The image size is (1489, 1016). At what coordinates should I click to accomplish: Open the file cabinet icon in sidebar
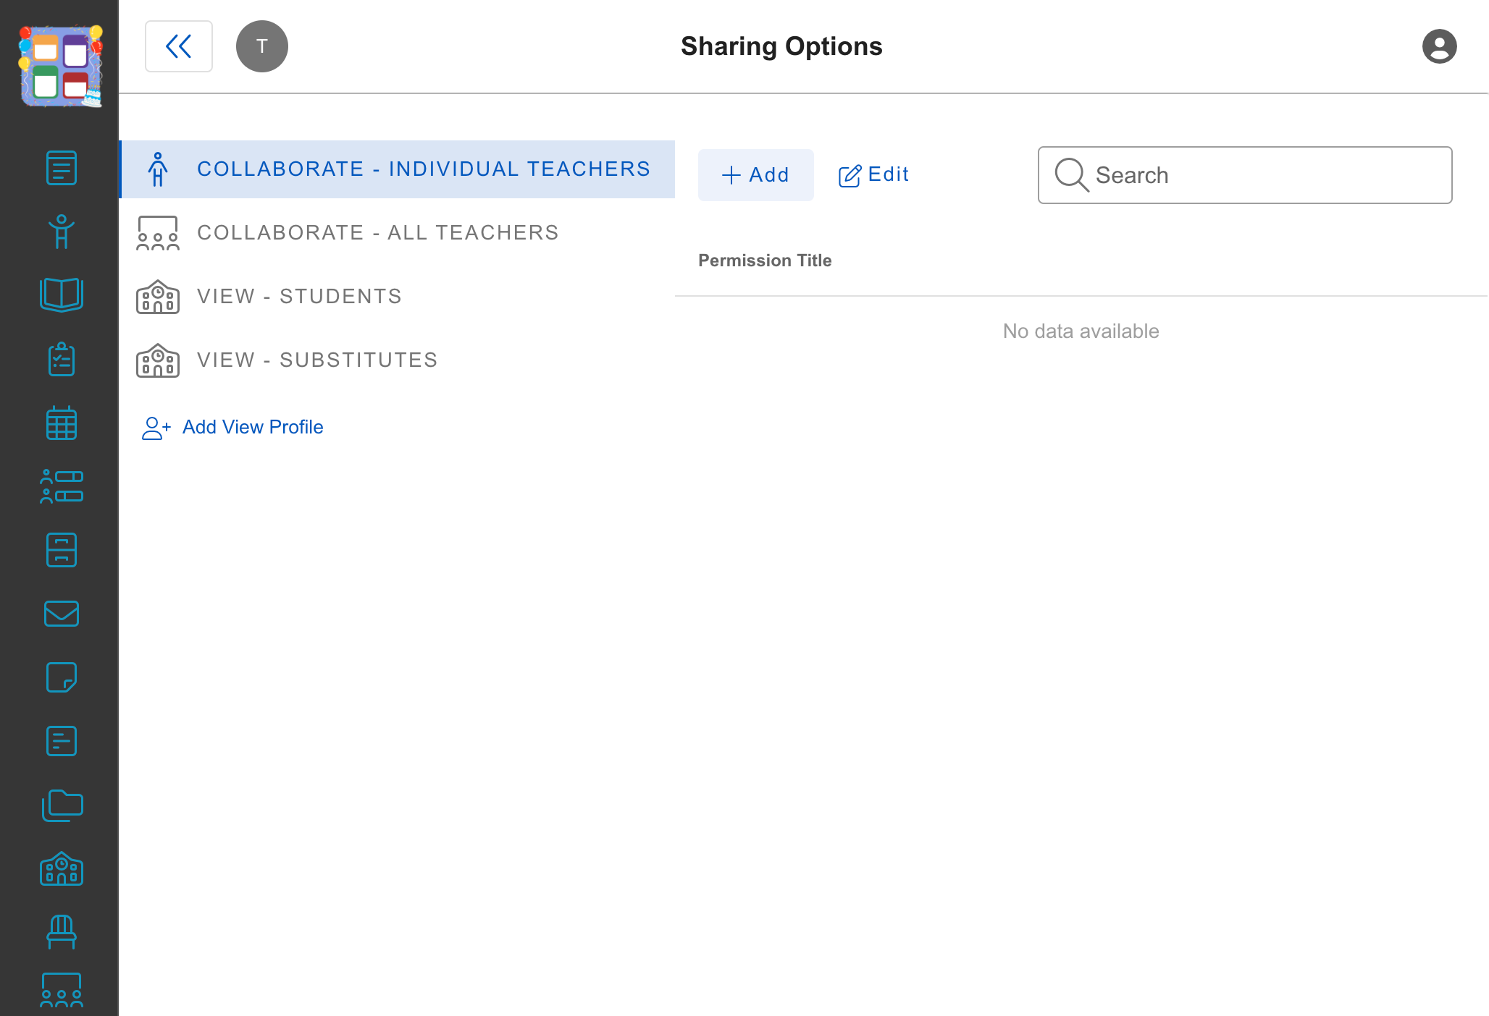62,550
